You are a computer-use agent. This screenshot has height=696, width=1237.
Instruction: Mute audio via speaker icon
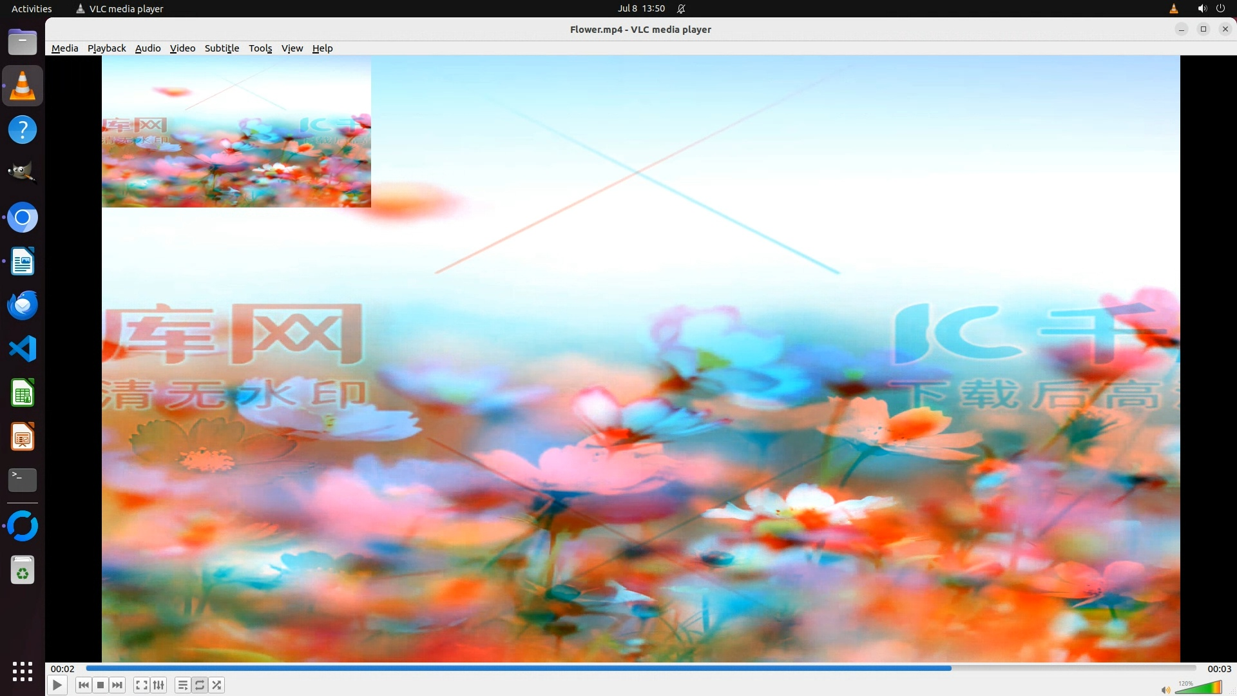1165,690
